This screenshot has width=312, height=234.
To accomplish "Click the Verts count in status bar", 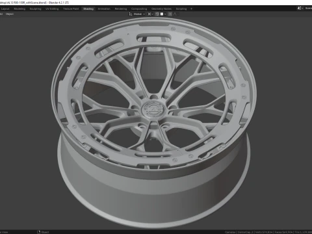I will (x=264, y=232).
